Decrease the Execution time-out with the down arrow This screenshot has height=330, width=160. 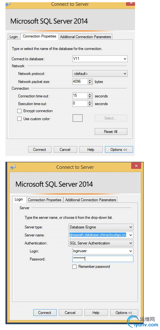90,105
